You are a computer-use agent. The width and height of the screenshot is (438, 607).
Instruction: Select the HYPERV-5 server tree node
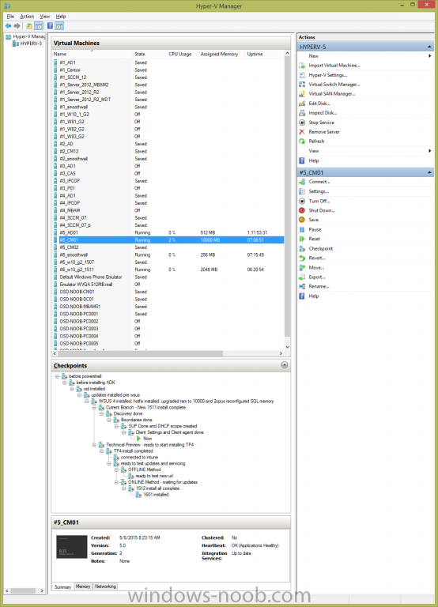point(28,43)
